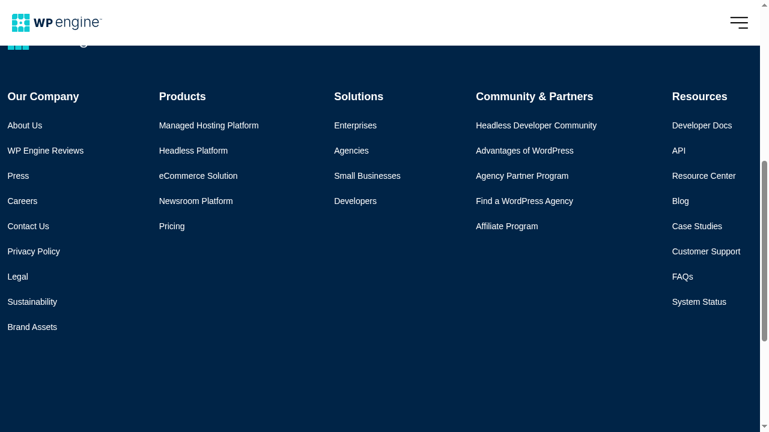The image size is (769, 432).
Task: Click the Community & Partners heading
Action: 534,97
